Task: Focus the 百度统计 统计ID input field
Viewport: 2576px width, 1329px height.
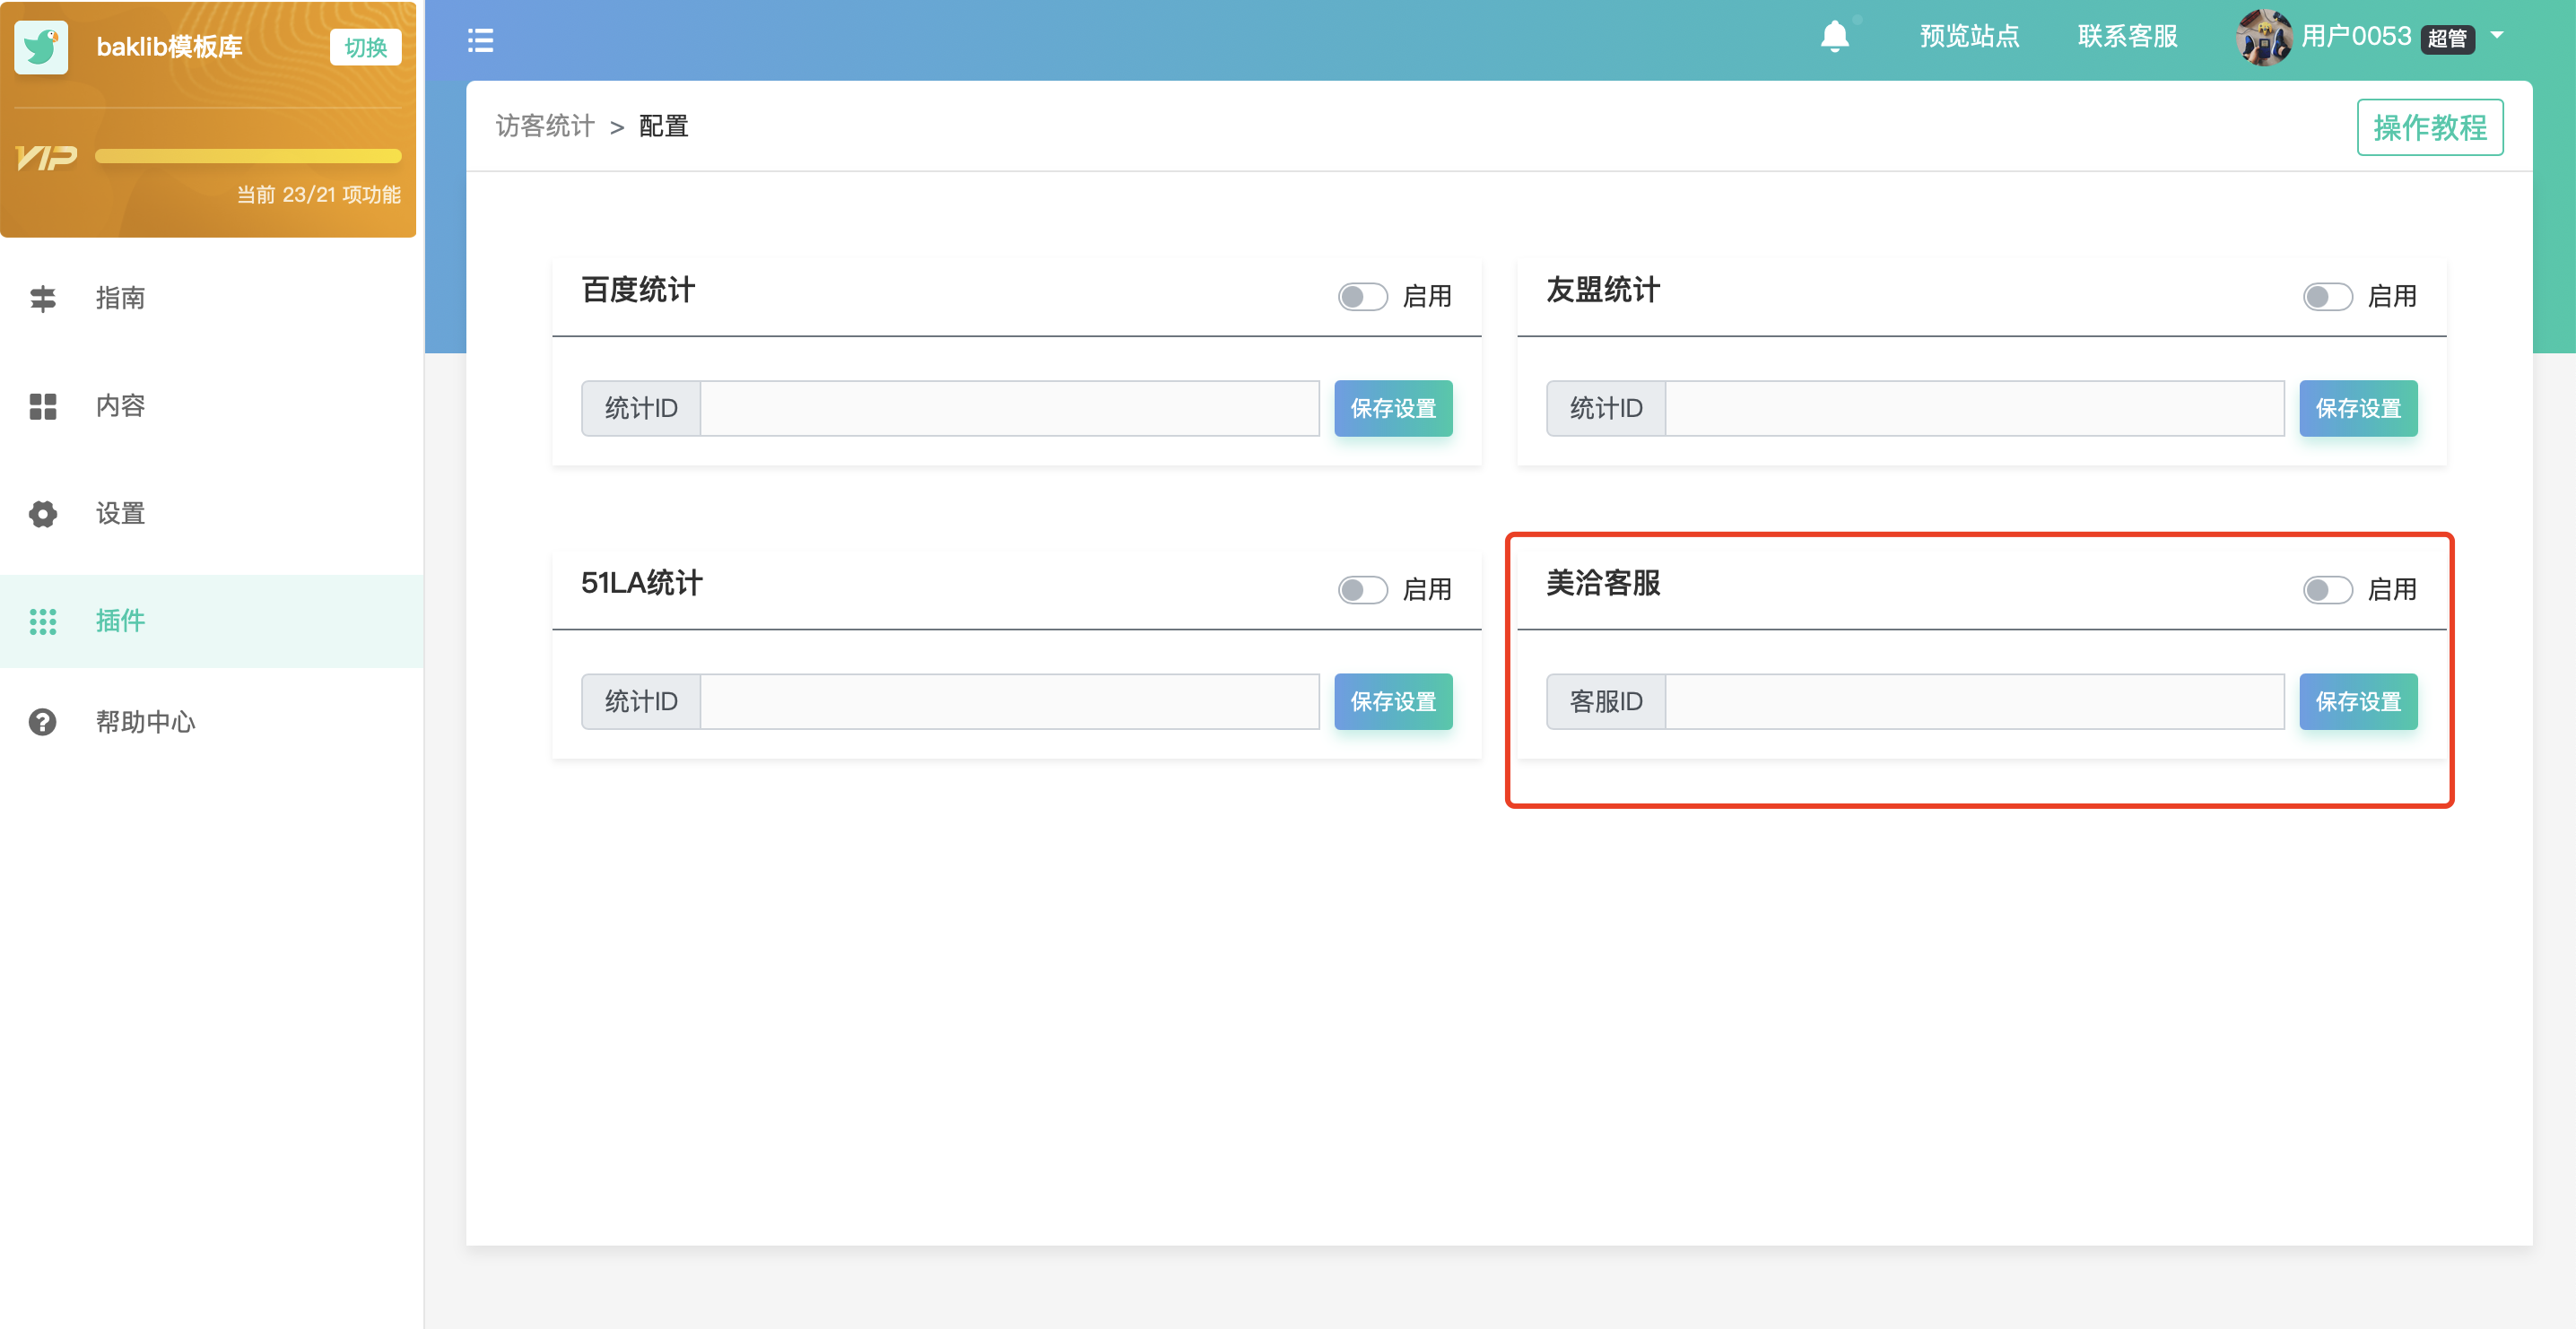Action: click(1009, 408)
